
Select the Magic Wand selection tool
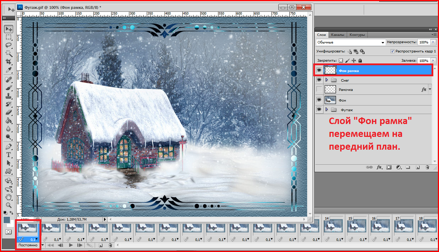9,53
